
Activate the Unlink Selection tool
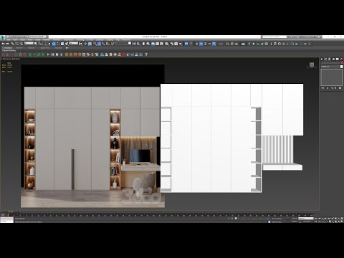16,44
